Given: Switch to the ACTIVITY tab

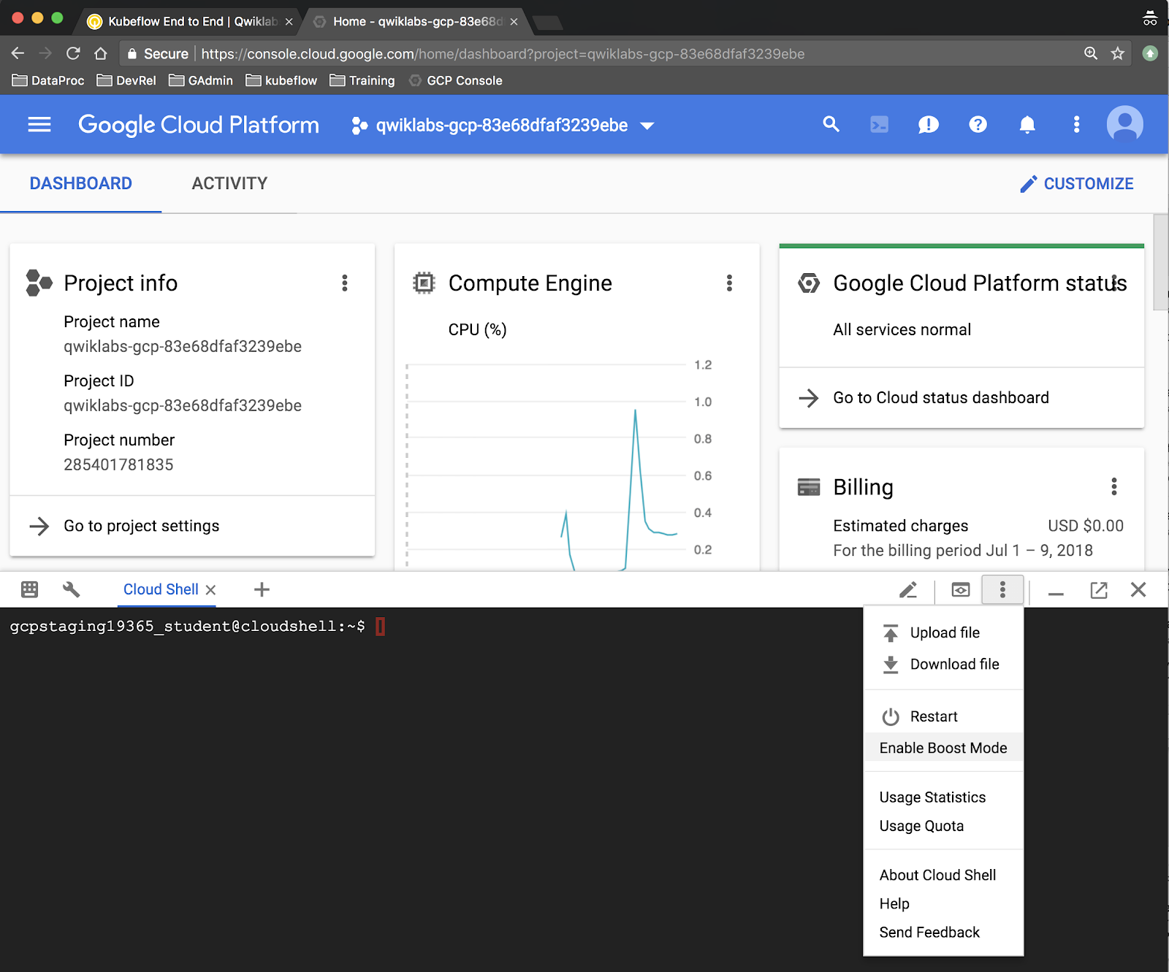Looking at the screenshot, I should (229, 184).
